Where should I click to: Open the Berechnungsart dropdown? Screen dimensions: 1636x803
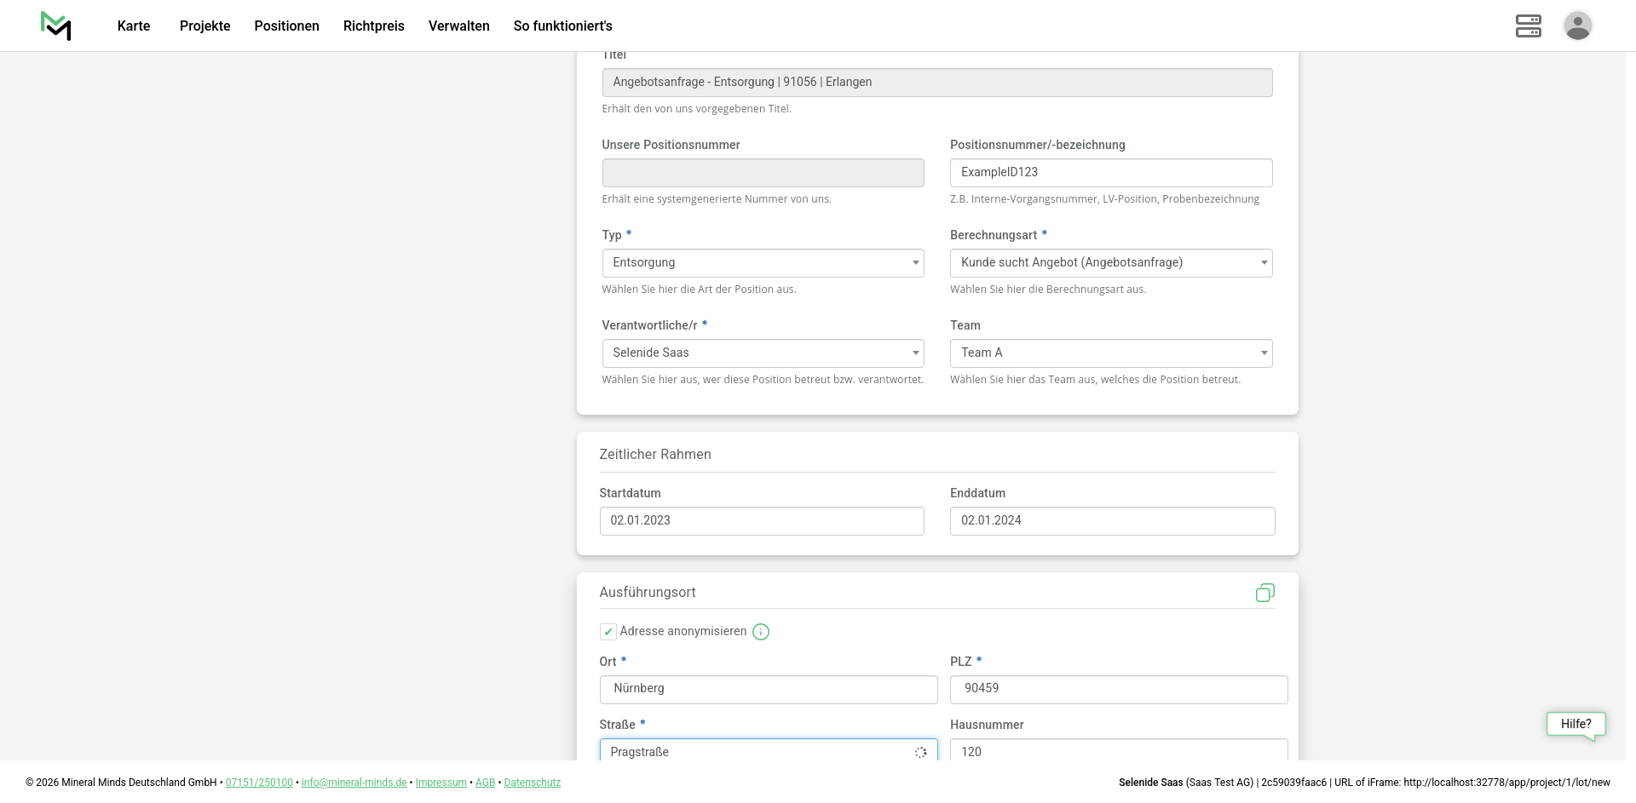[x=1110, y=263]
